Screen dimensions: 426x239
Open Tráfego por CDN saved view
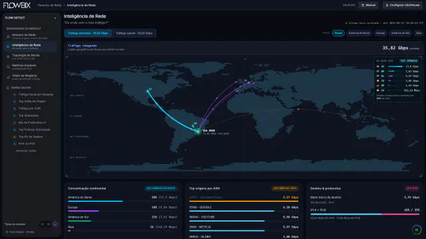click(x=29, y=109)
